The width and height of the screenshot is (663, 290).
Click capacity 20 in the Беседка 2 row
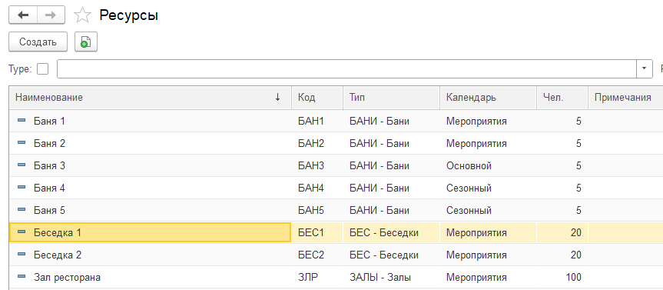pyautogui.click(x=575, y=255)
